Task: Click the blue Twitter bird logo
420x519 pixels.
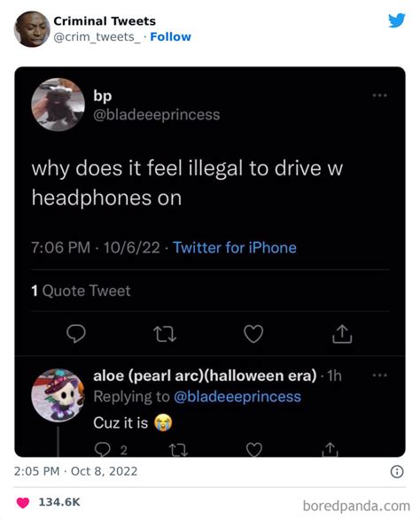Action: coord(396,20)
